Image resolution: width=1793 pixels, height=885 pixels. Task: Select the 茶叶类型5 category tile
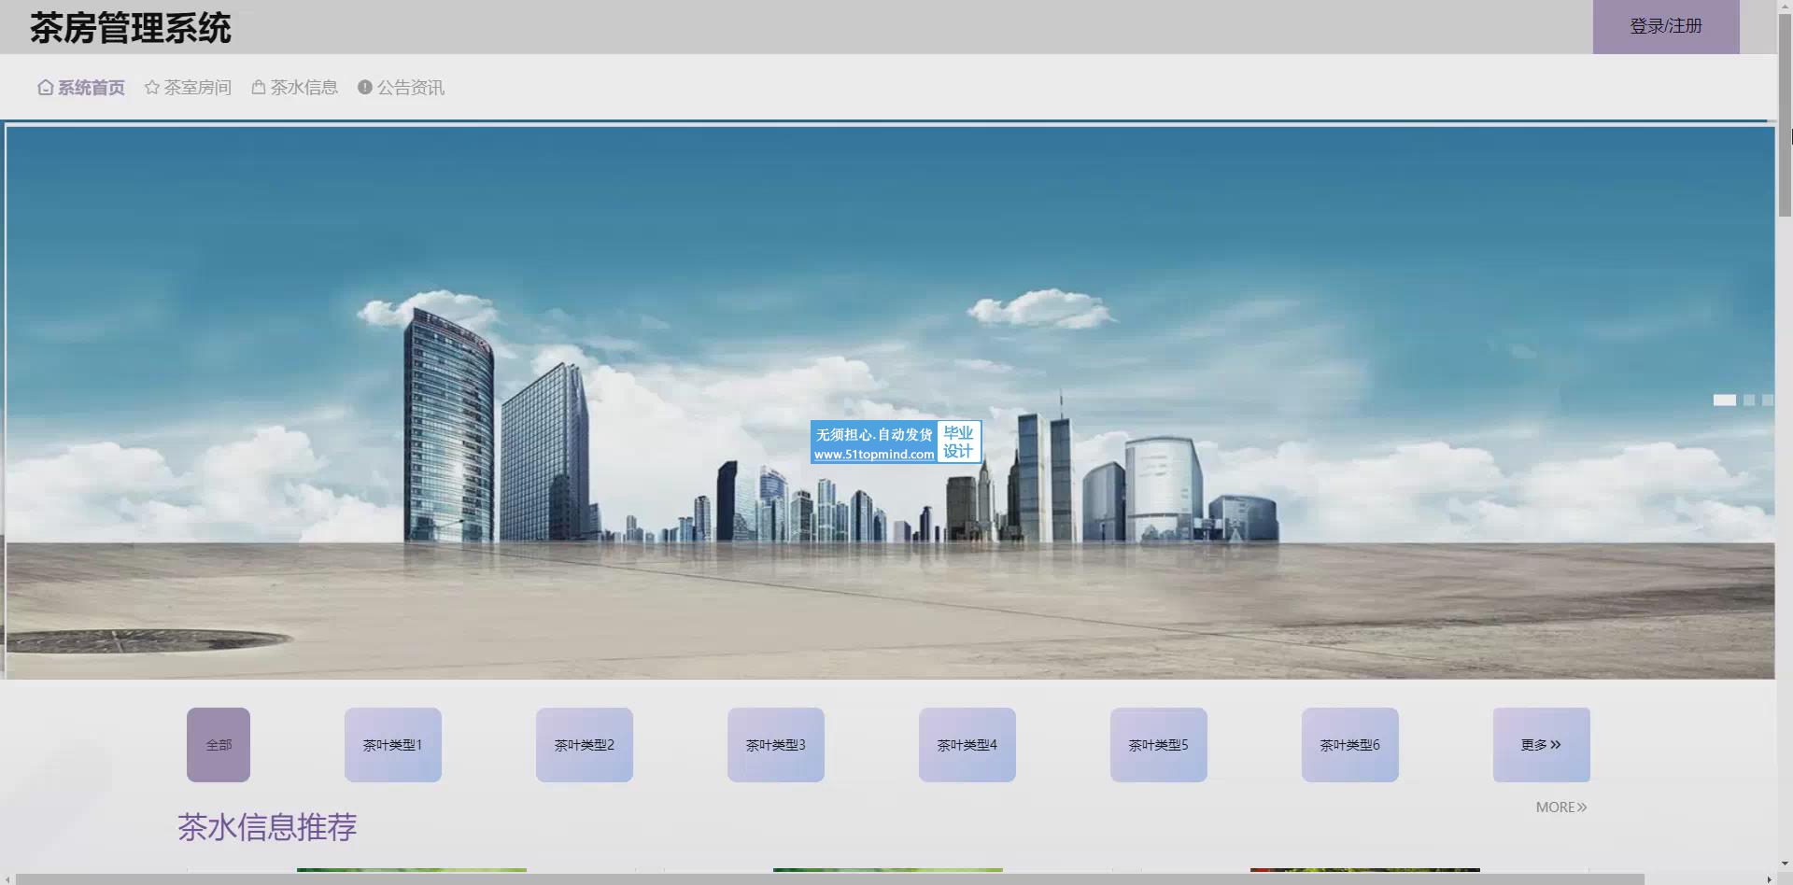click(x=1159, y=745)
